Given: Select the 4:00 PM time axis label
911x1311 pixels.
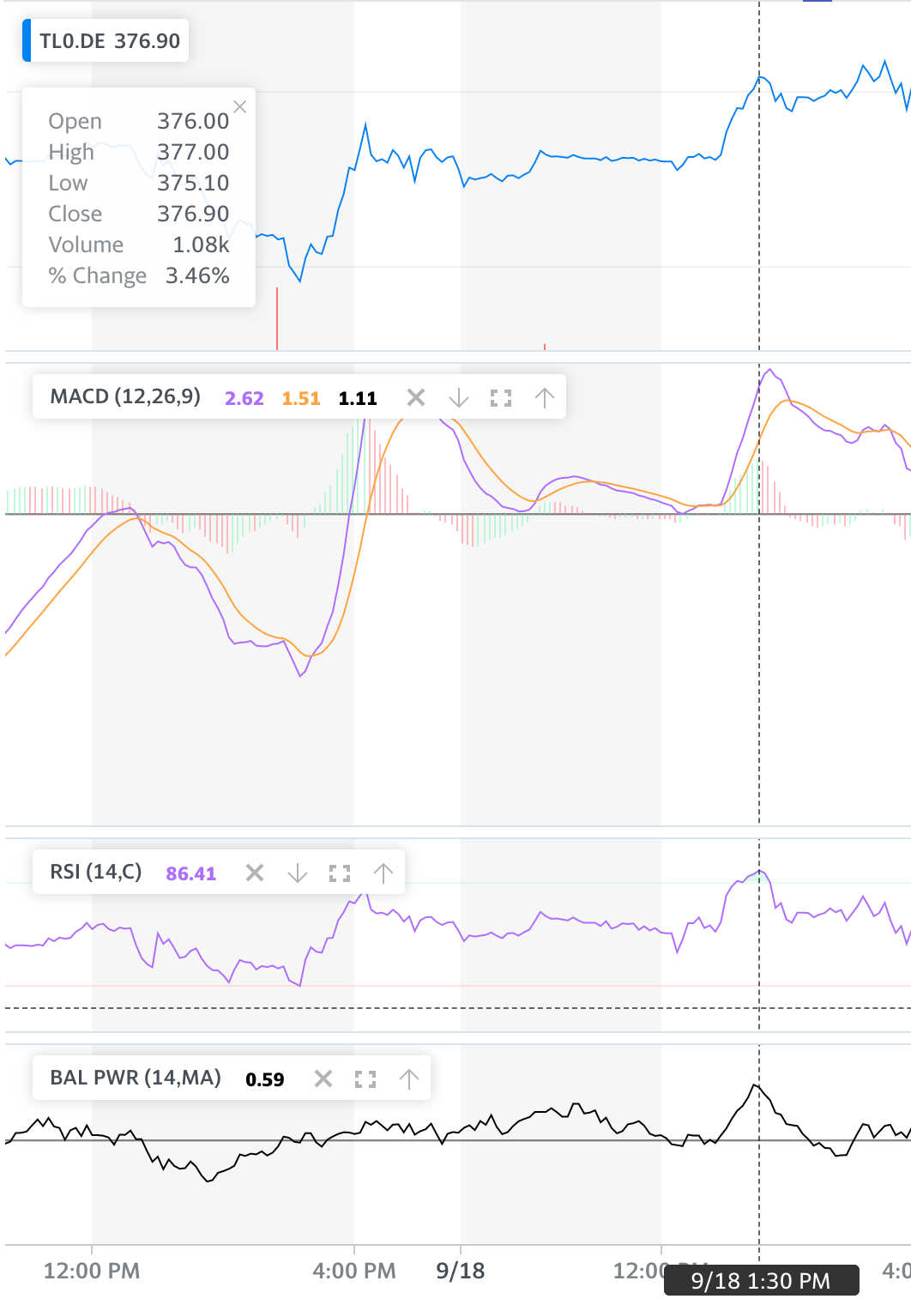Looking at the screenshot, I should tap(354, 1271).
